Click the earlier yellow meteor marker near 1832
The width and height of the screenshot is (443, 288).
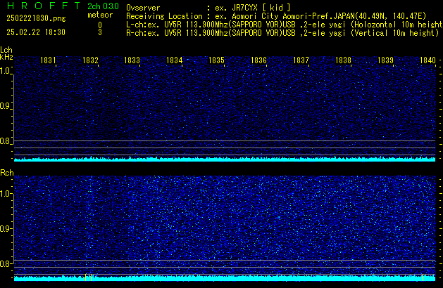(x=86, y=277)
